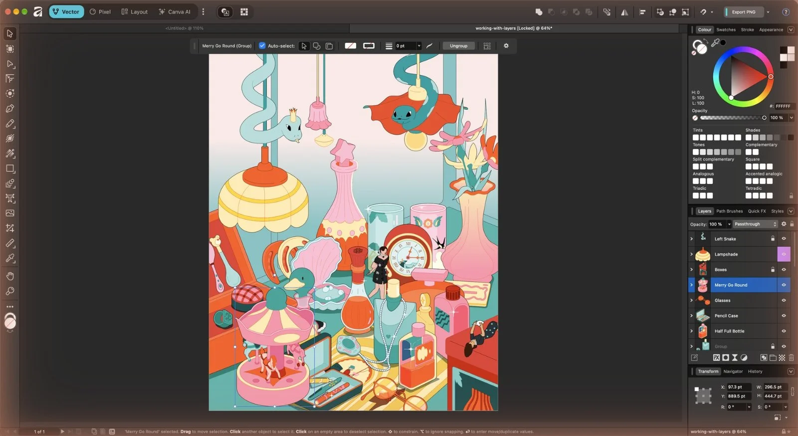Select the Place Image tool
The height and width of the screenshot is (436, 798).
10,213
